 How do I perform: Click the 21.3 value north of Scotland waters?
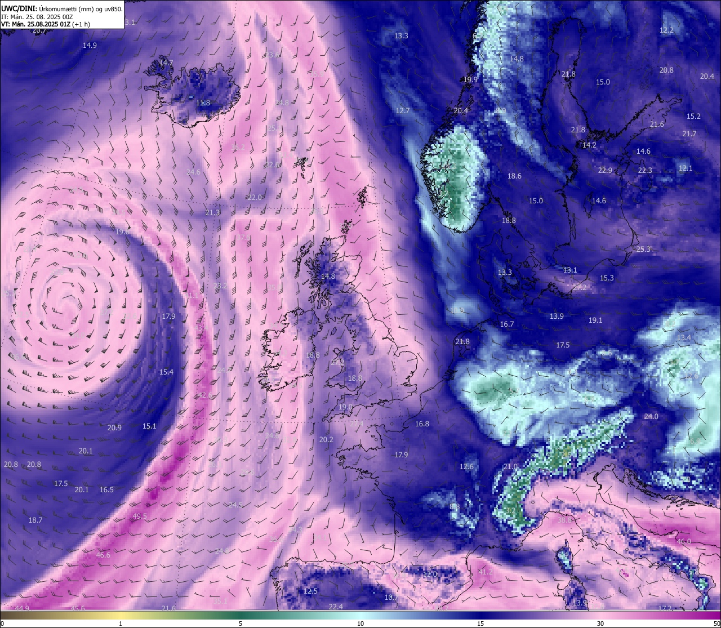[212, 213]
